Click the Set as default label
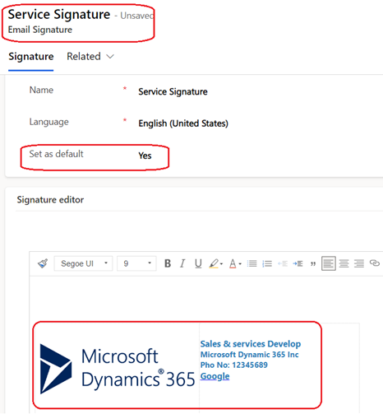Image resolution: width=383 pixels, height=414 pixels. tap(56, 154)
